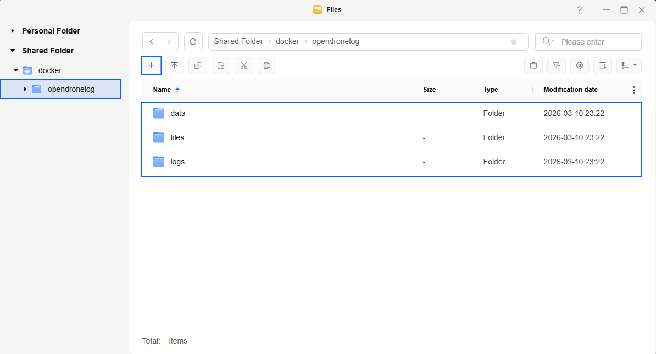Add current folder to favorites with star
656x354 pixels.
click(x=514, y=42)
